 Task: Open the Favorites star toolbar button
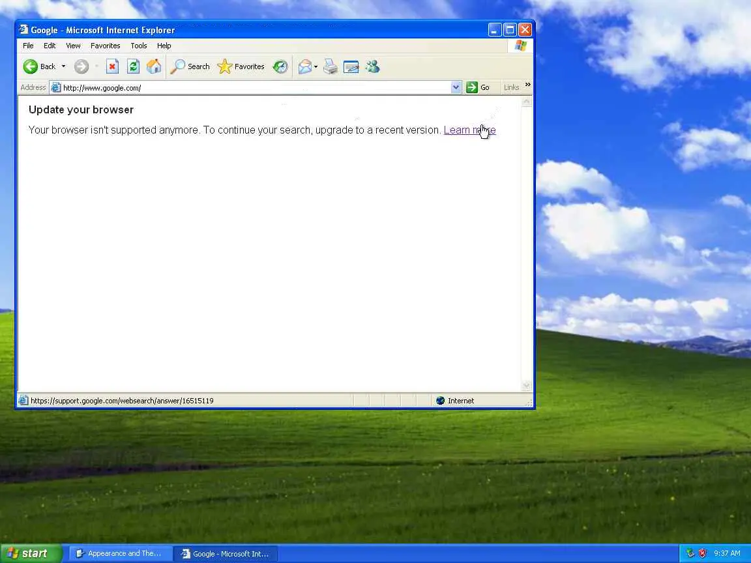(x=241, y=66)
